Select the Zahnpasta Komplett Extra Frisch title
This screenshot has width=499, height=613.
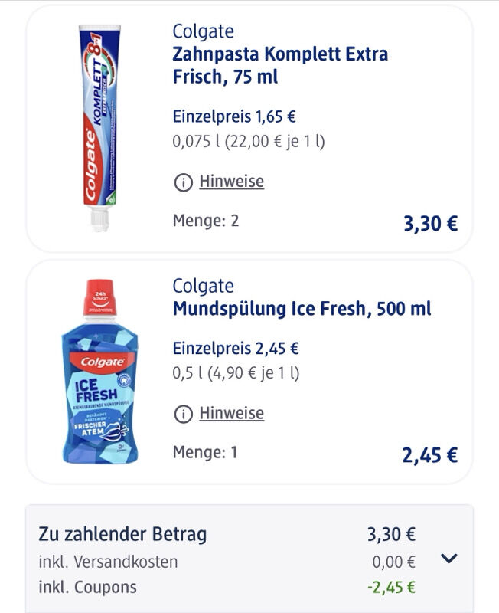[x=280, y=65]
